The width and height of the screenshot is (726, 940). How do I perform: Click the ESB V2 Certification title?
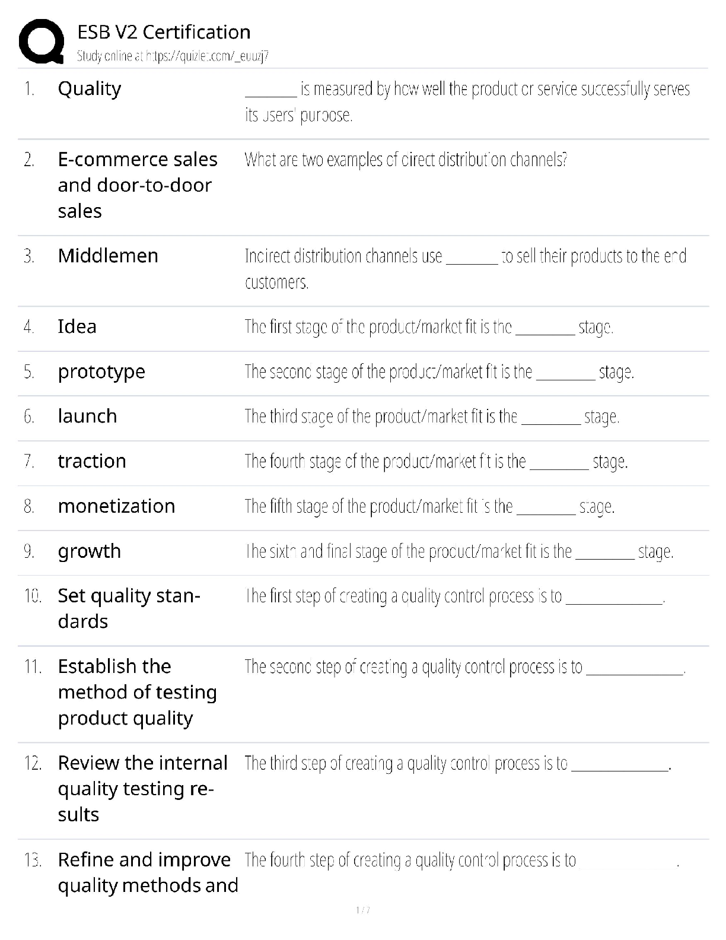click(164, 31)
